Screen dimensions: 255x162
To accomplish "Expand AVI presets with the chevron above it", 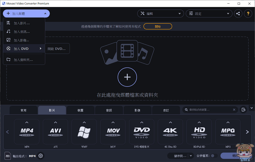I will [x=55, y=123].
